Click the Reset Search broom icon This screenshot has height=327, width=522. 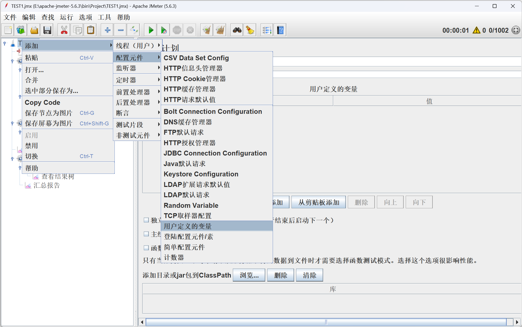[250, 30]
